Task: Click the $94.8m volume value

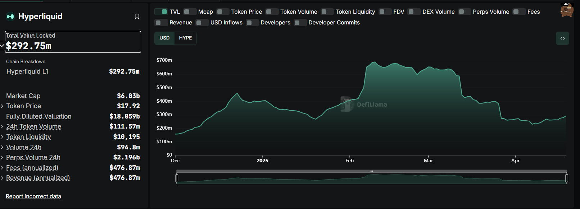Action: click(x=128, y=147)
